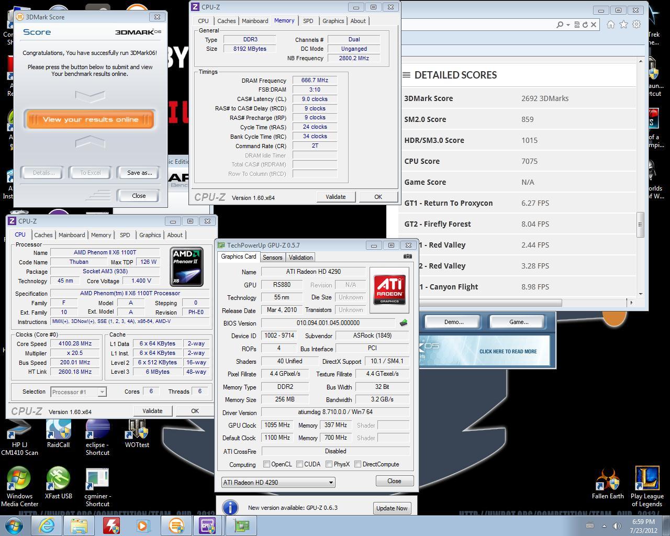Click the Internet Explorer taskbar icon
Image resolution: width=670 pixels, height=536 pixels.
point(47,526)
